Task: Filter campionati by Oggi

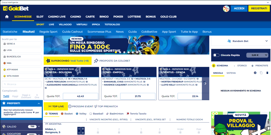Action: (x=15, y=96)
